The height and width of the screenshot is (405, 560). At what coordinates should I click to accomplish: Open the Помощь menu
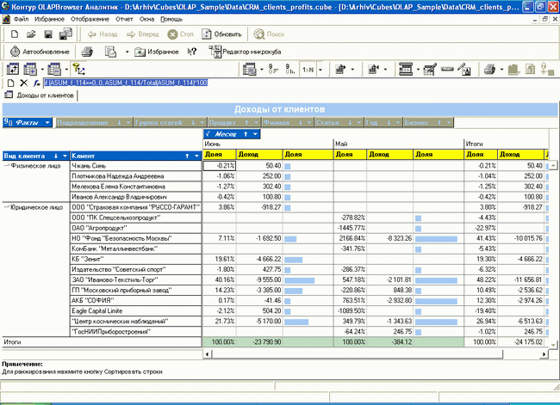pos(171,19)
